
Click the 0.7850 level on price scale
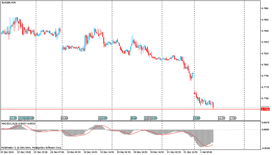[265, 31]
